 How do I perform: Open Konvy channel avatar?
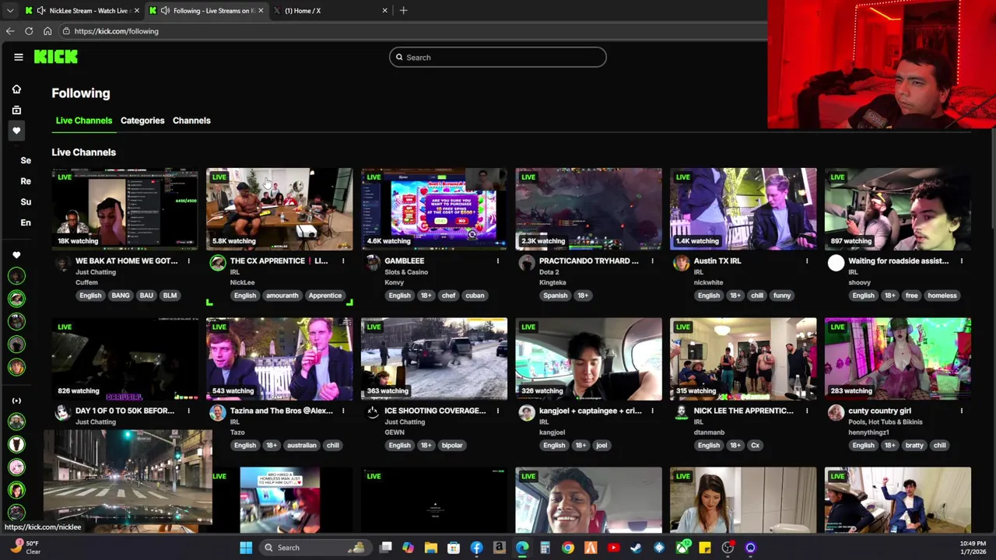(x=372, y=263)
